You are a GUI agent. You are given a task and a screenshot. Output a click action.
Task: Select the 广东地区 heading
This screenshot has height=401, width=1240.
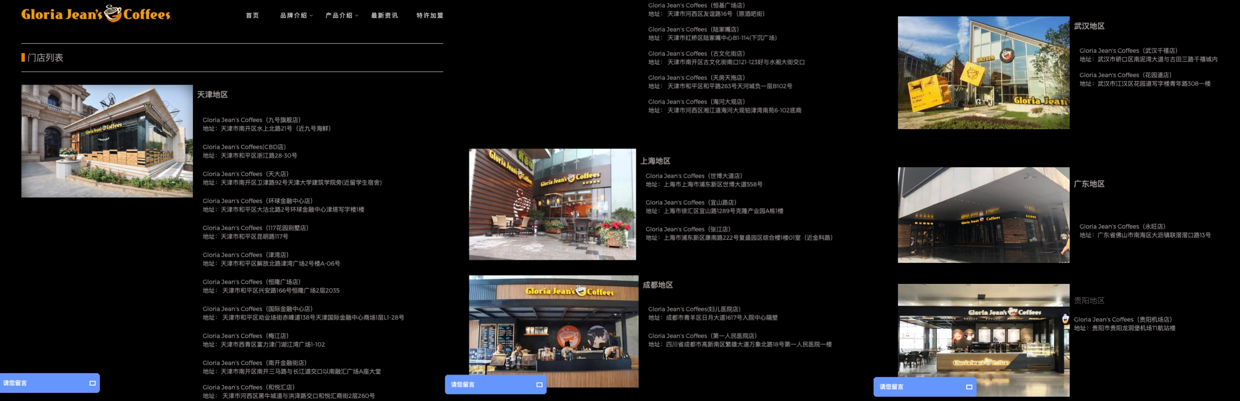coord(1089,184)
